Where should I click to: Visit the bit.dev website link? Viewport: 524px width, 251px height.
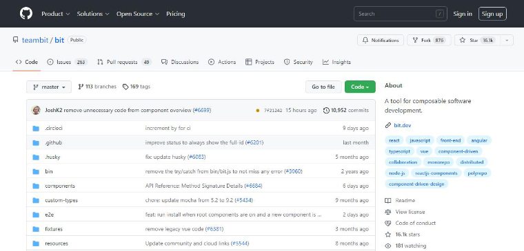tap(403, 125)
